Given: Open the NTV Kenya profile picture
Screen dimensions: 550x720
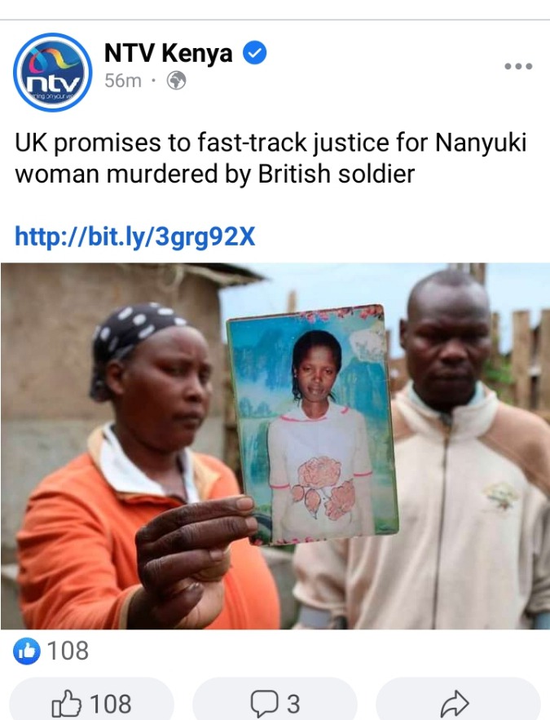Looking at the screenshot, I should click(53, 72).
